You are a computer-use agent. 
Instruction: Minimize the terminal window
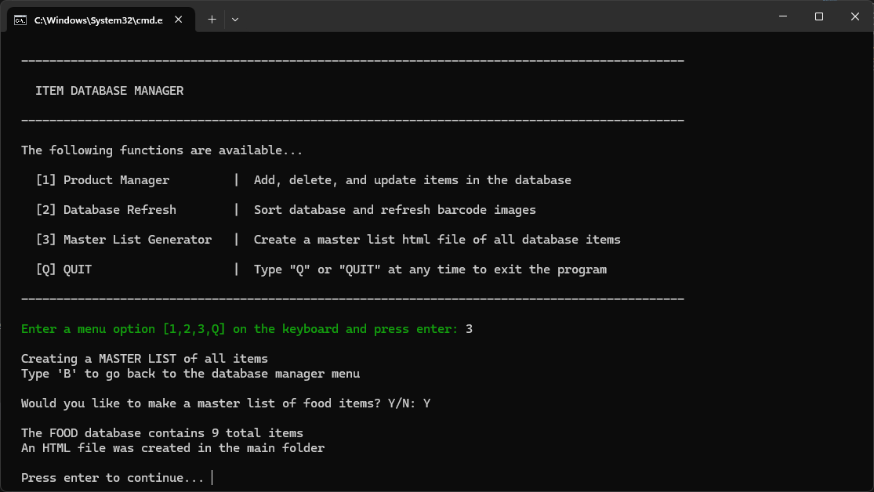click(782, 16)
